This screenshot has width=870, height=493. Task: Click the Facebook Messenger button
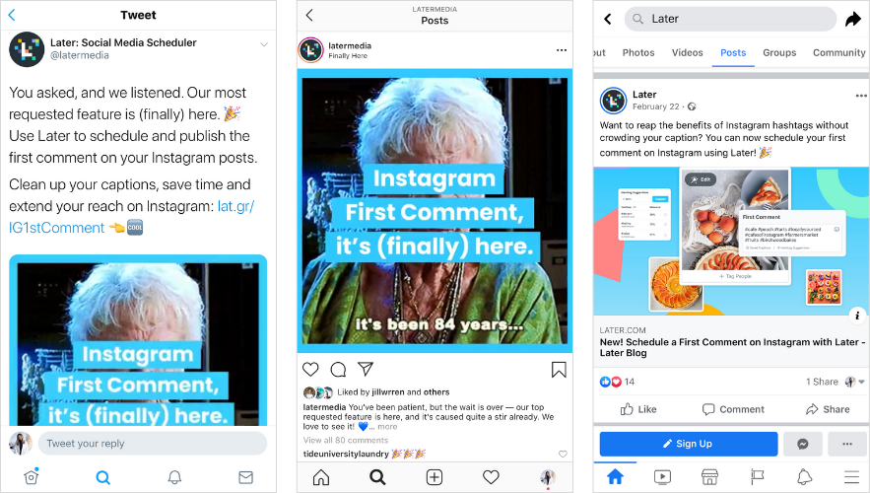pyautogui.click(x=803, y=444)
